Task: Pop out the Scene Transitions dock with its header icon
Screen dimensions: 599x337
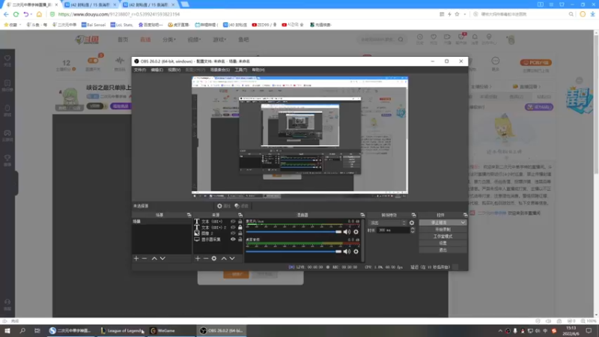Action: click(x=413, y=215)
